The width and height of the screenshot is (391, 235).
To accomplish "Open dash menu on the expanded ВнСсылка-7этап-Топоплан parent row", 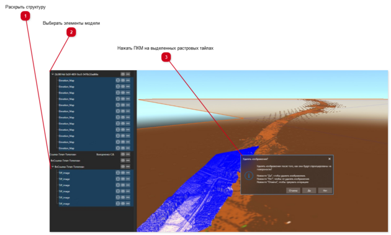I will (x=128, y=166).
